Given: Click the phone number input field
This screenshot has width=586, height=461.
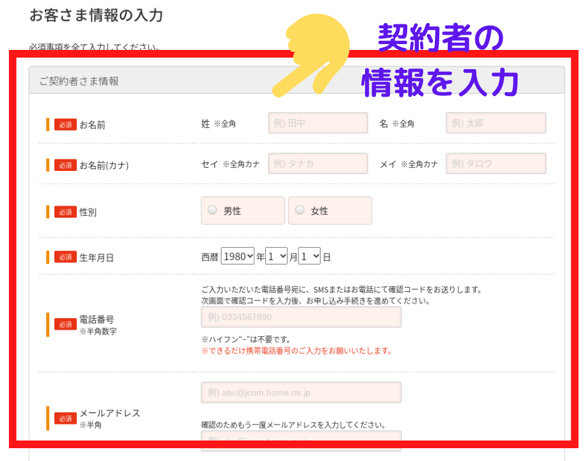Looking at the screenshot, I should pos(301,317).
